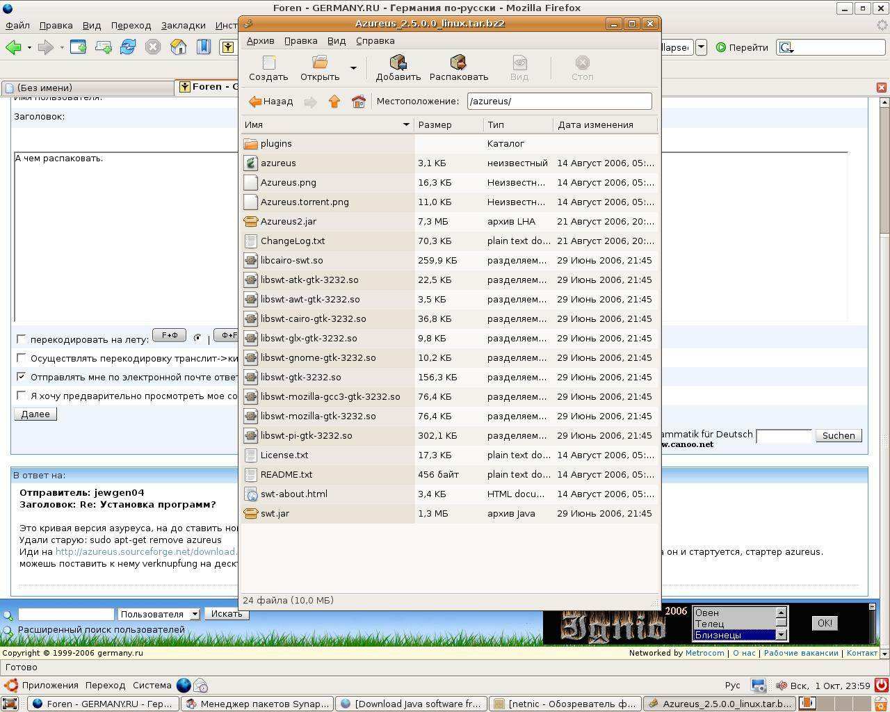Click show desktop icon in taskbar

[10, 704]
